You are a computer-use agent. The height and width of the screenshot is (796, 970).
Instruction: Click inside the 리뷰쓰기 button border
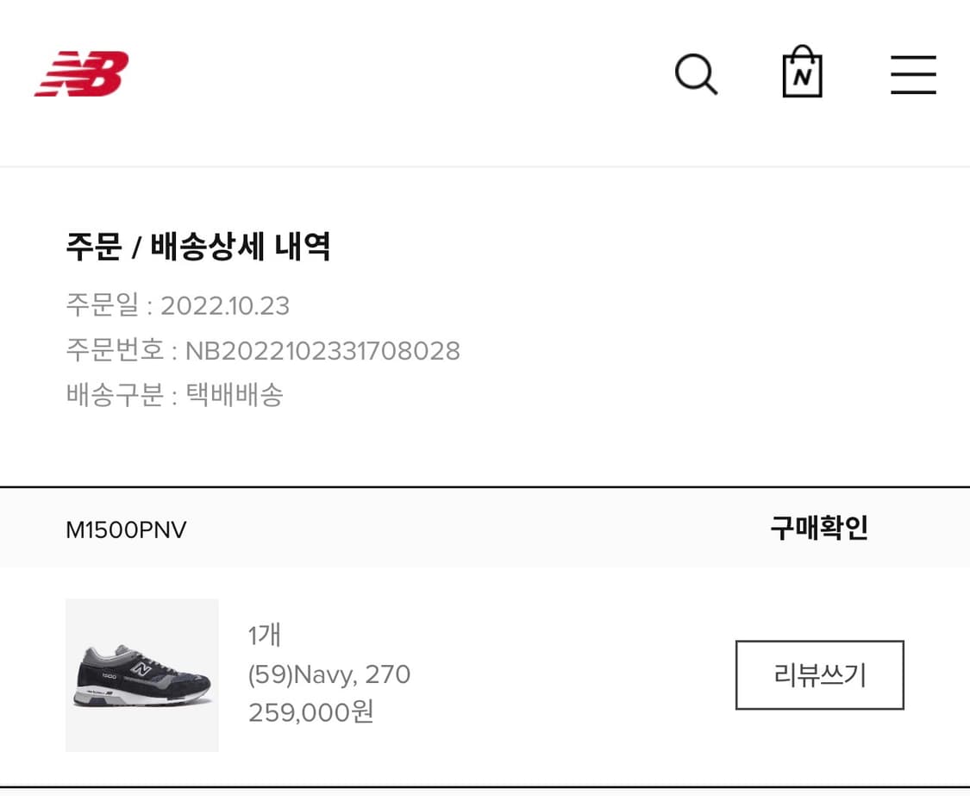(819, 675)
